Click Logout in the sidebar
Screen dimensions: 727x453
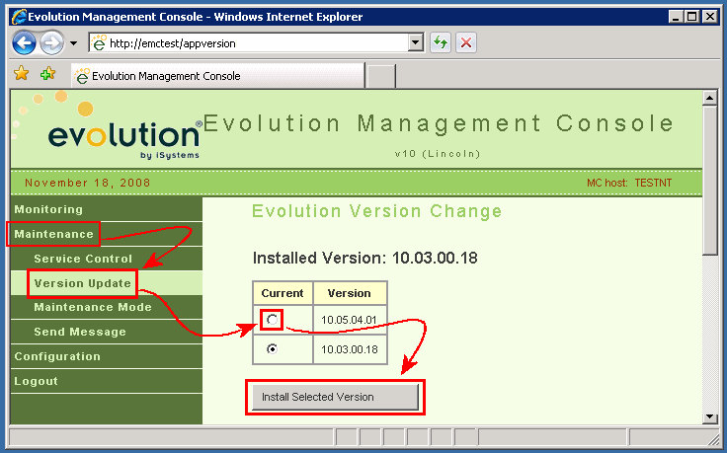(37, 381)
